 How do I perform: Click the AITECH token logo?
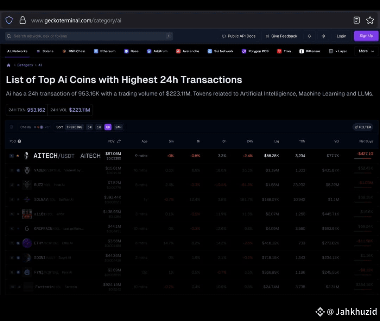coord(26,156)
